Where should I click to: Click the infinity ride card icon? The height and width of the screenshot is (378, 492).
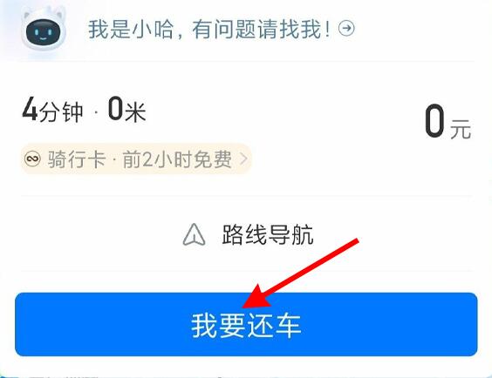point(32,159)
